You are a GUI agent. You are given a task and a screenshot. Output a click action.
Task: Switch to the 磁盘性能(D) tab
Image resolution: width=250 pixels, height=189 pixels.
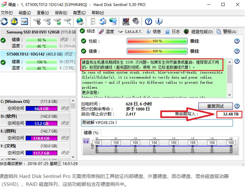click(198, 32)
